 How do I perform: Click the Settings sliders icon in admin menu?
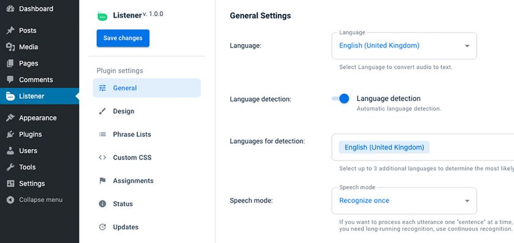click(x=10, y=184)
